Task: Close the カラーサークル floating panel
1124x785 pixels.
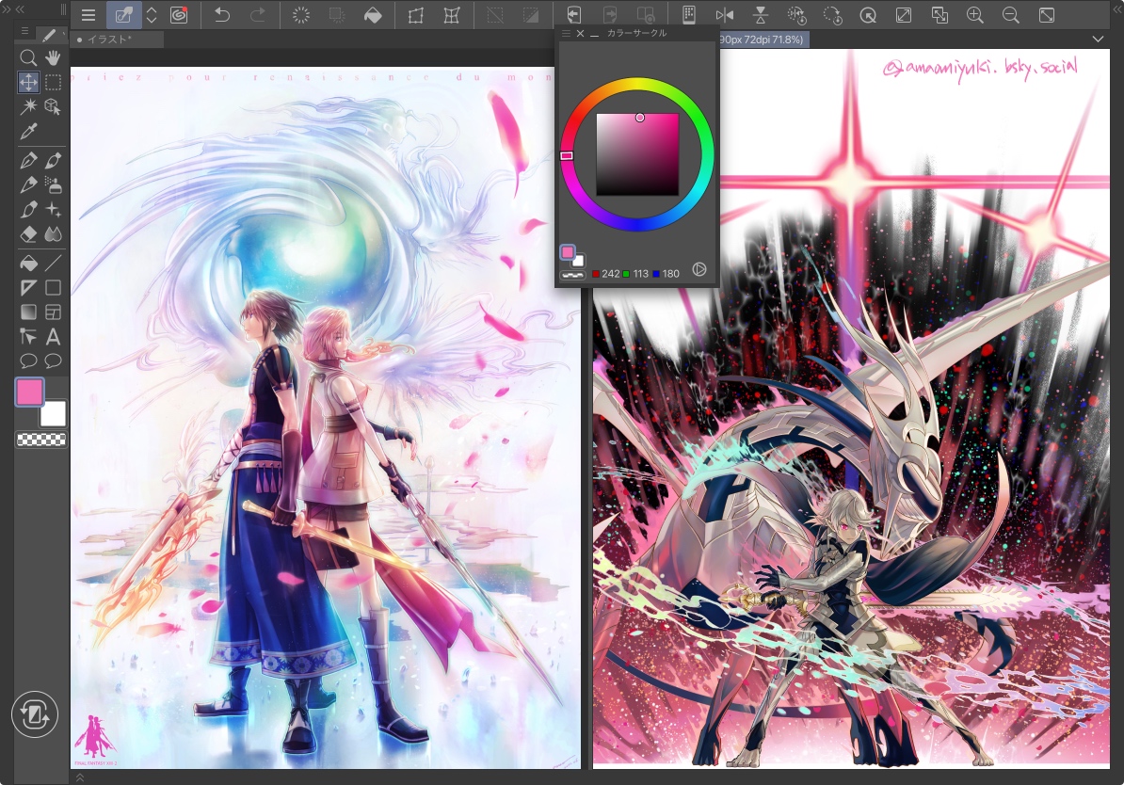Action: click(580, 33)
